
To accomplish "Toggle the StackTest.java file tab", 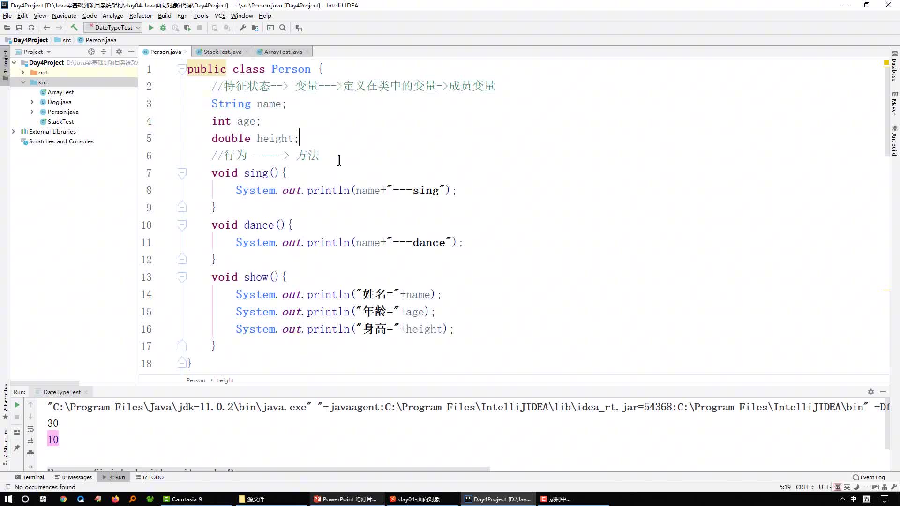I will click(x=222, y=51).
